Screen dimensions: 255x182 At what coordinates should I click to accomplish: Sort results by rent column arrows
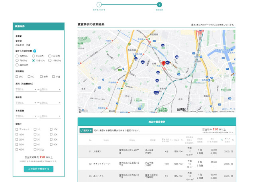[222, 140]
